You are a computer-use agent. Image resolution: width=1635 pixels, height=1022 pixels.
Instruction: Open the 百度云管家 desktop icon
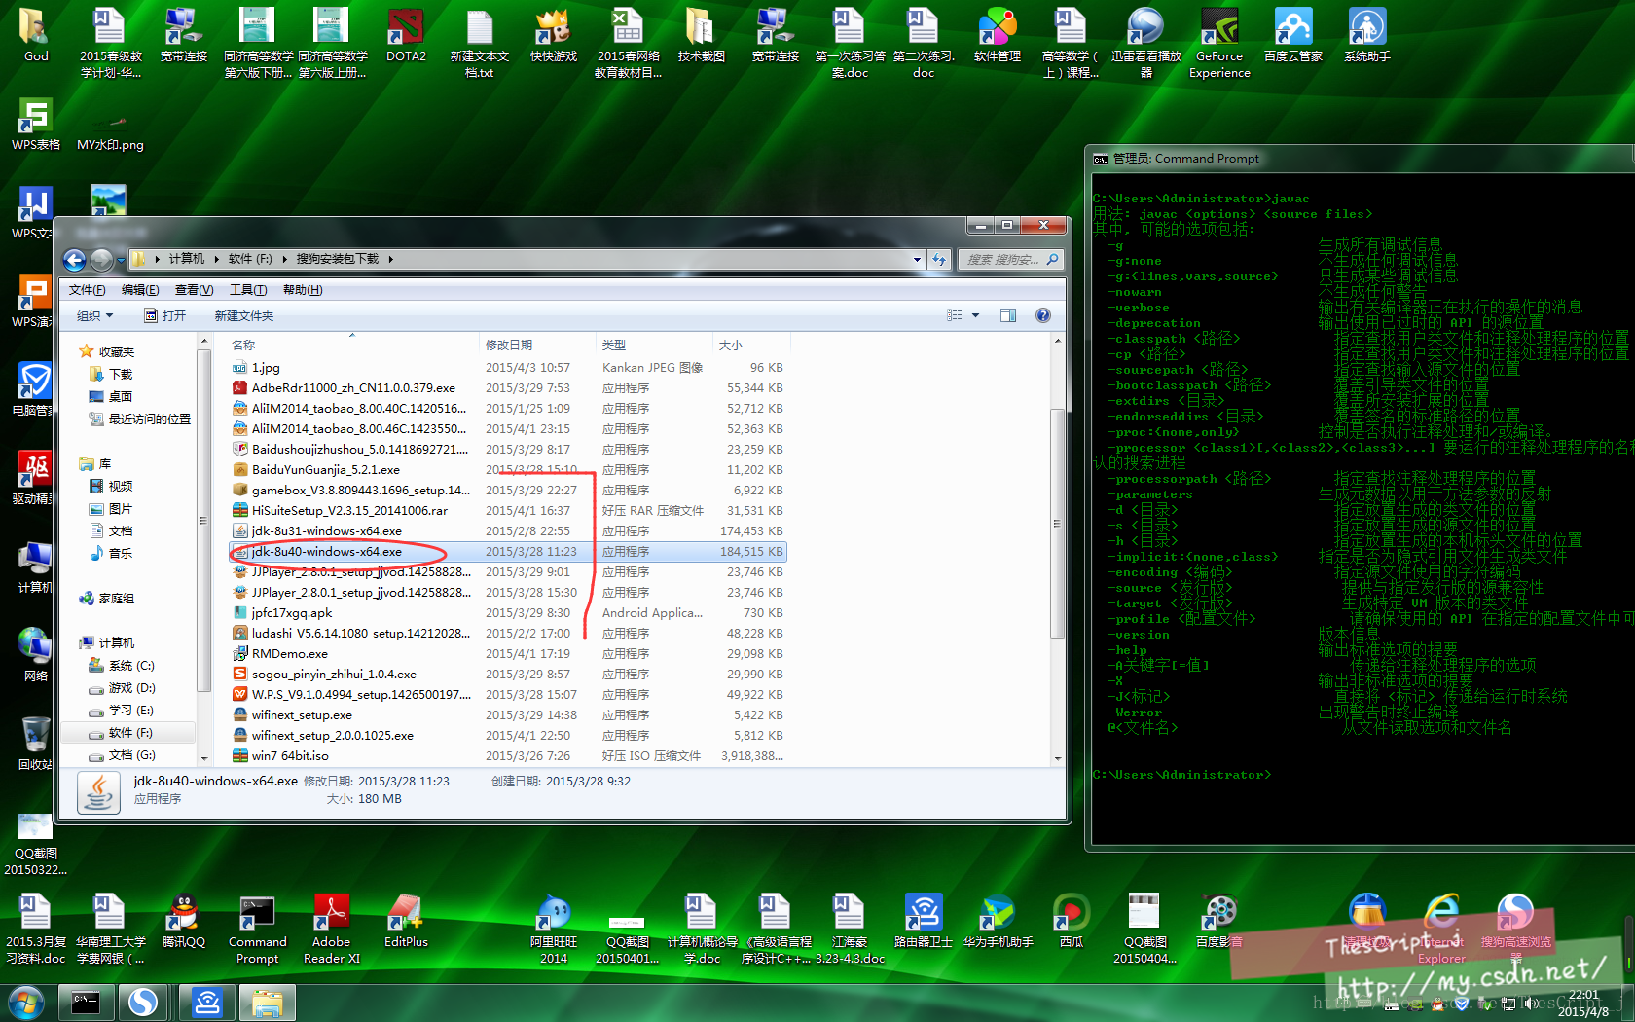[1293, 35]
